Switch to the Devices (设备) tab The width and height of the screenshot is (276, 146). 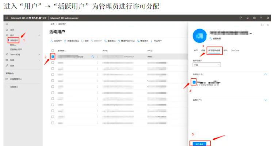pyautogui.click(x=203, y=50)
